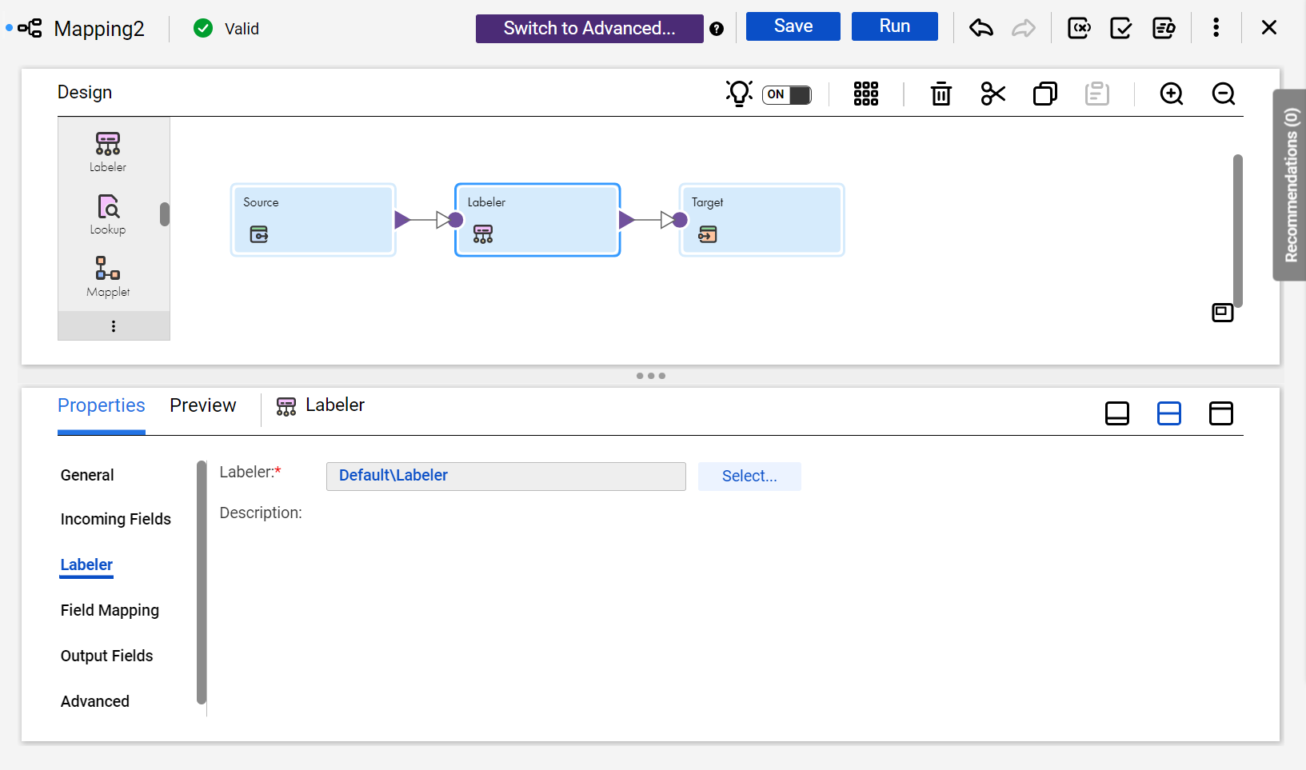Toggle the recommendations ON switch
Image resolution: width=1306 pixels, height=770 pixels.
point(787,94)
